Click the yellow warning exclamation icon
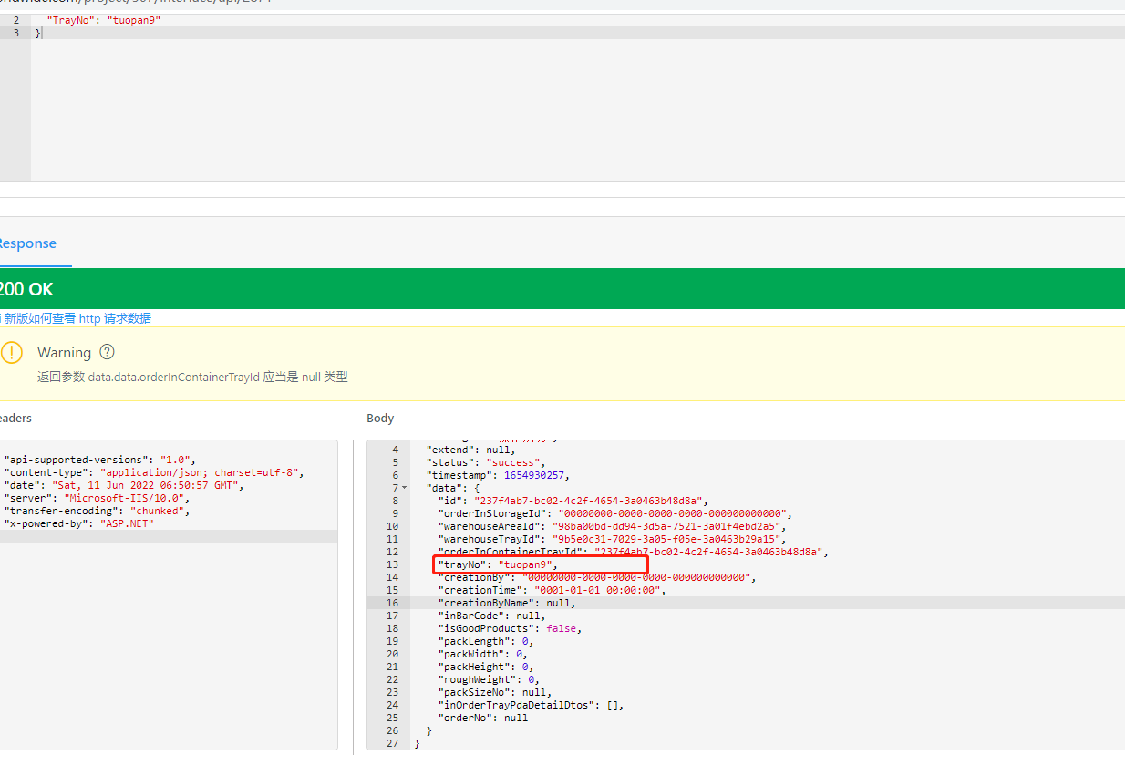 pos(12,353)
